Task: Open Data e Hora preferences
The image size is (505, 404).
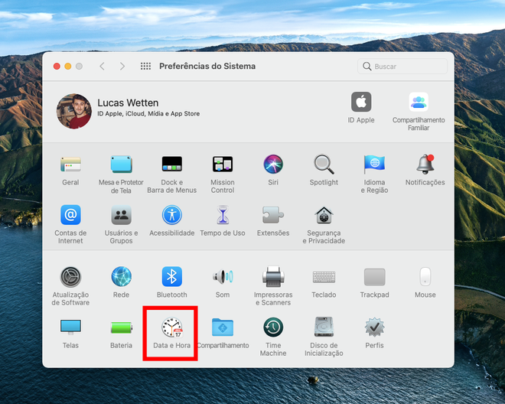Action: tap(171, 327)
